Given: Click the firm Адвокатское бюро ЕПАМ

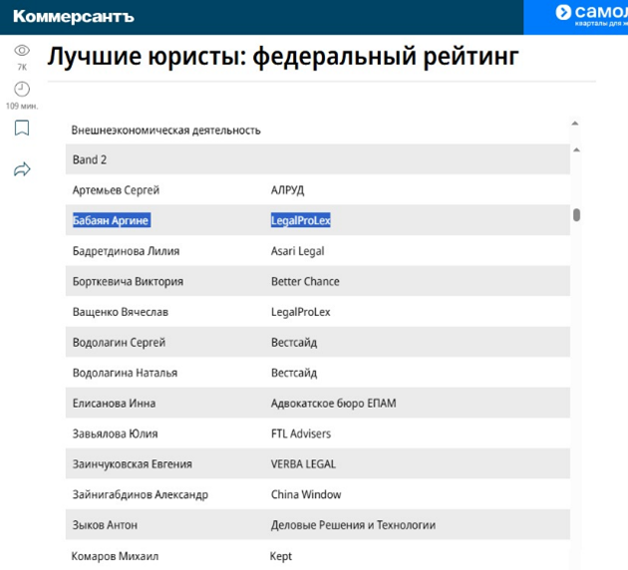Looking at the screenshot, I should coord(334,403).
